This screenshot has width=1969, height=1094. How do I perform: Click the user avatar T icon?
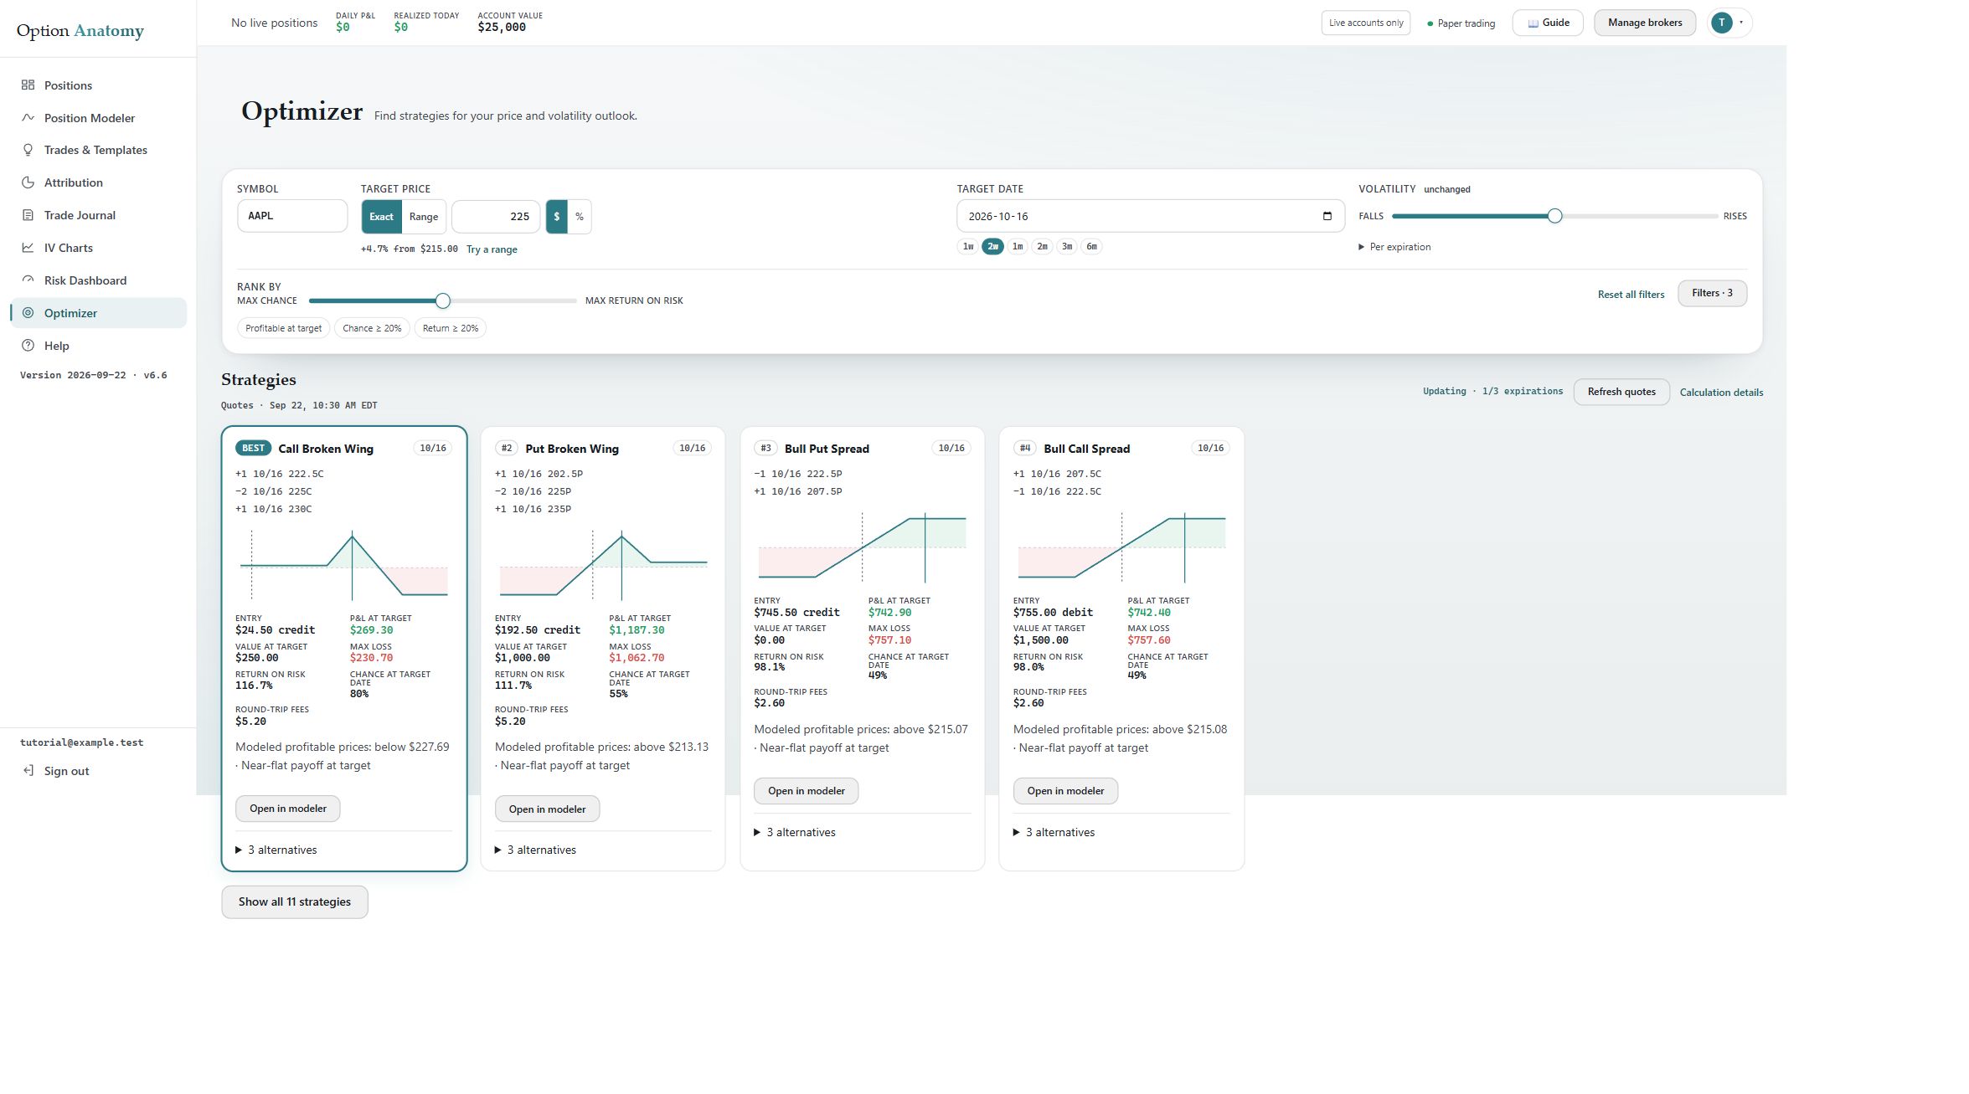pos(1721,23)
